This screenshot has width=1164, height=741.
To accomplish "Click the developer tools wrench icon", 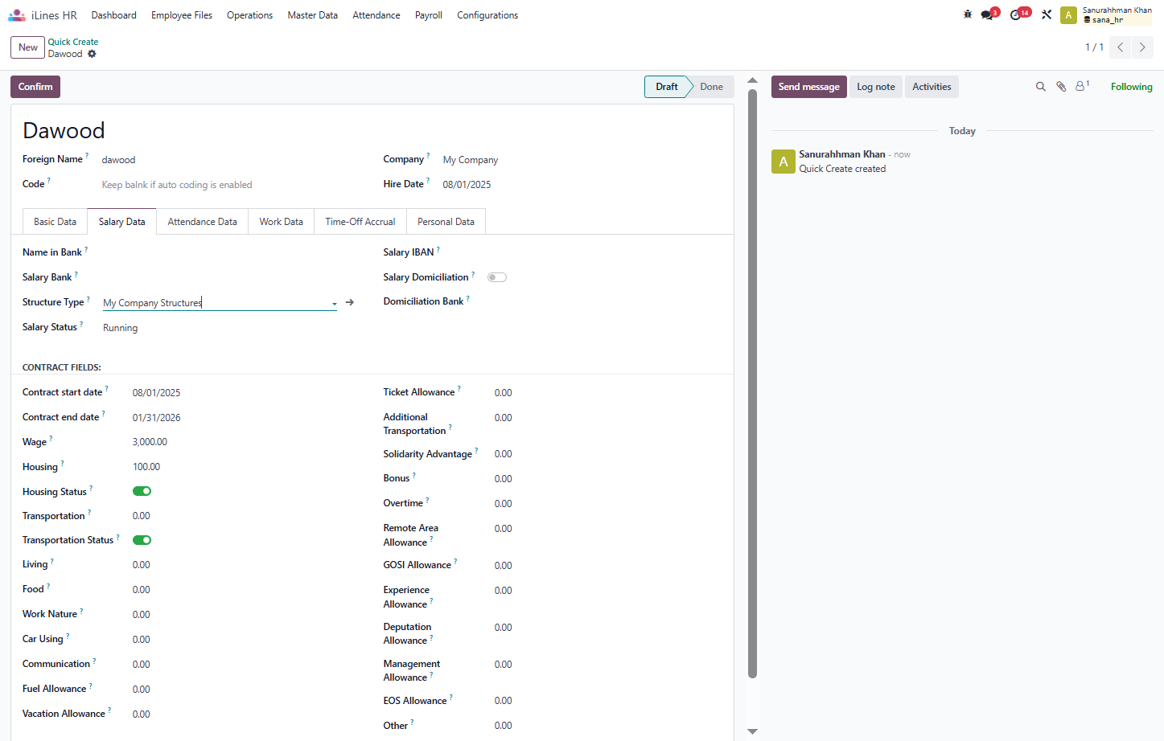I will (1047, 14).
